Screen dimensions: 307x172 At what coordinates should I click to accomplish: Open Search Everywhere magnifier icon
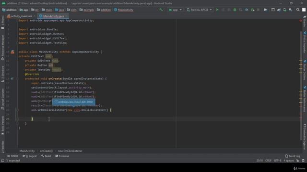[x=298, y=10]
